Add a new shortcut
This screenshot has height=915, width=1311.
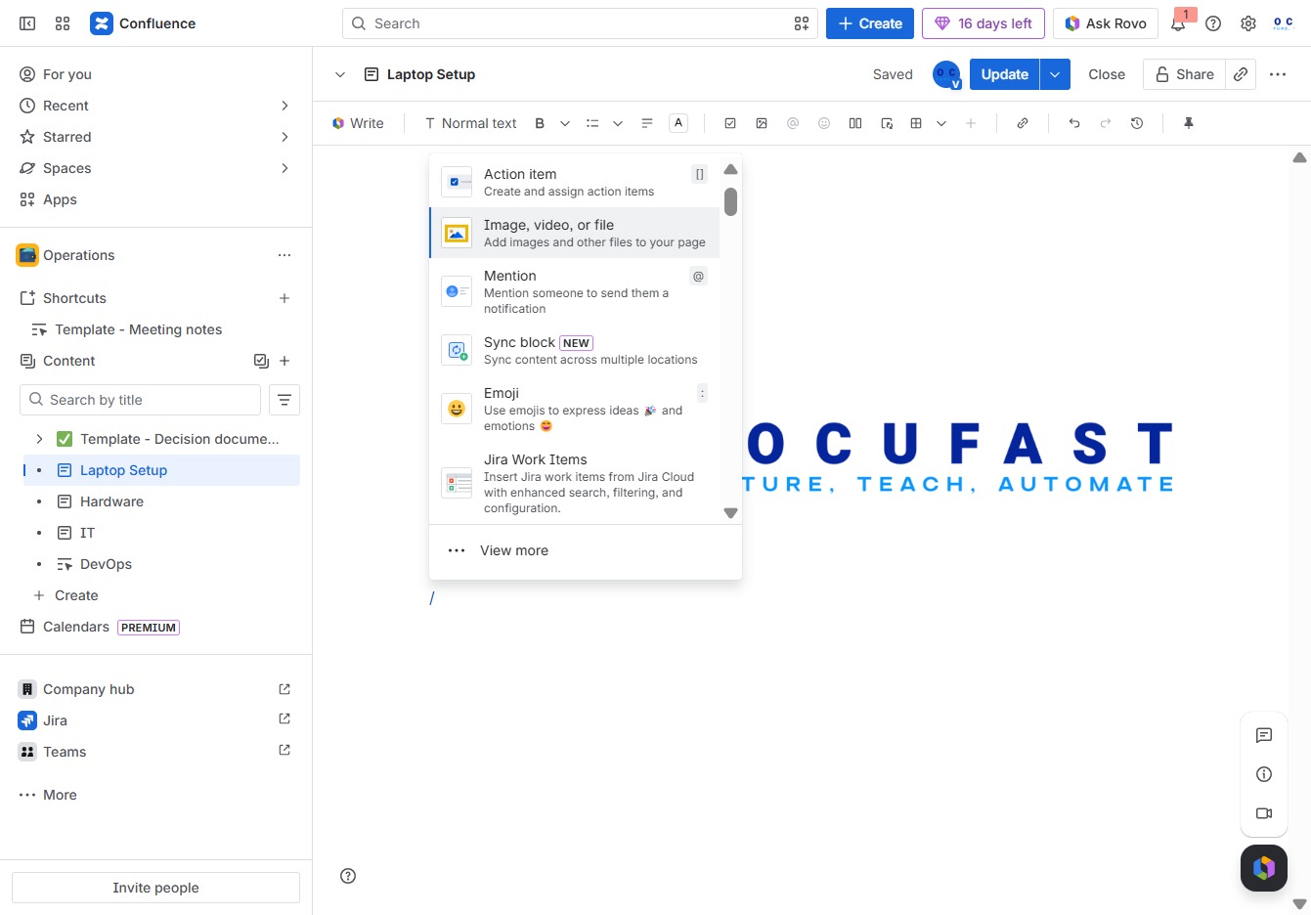[x=284, y=298]
